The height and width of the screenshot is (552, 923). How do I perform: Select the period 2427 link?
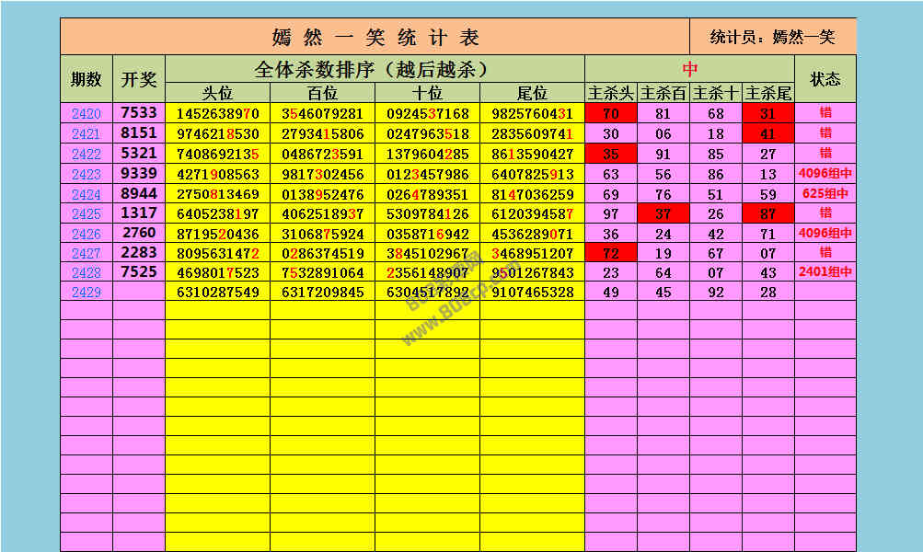point(87,253)
